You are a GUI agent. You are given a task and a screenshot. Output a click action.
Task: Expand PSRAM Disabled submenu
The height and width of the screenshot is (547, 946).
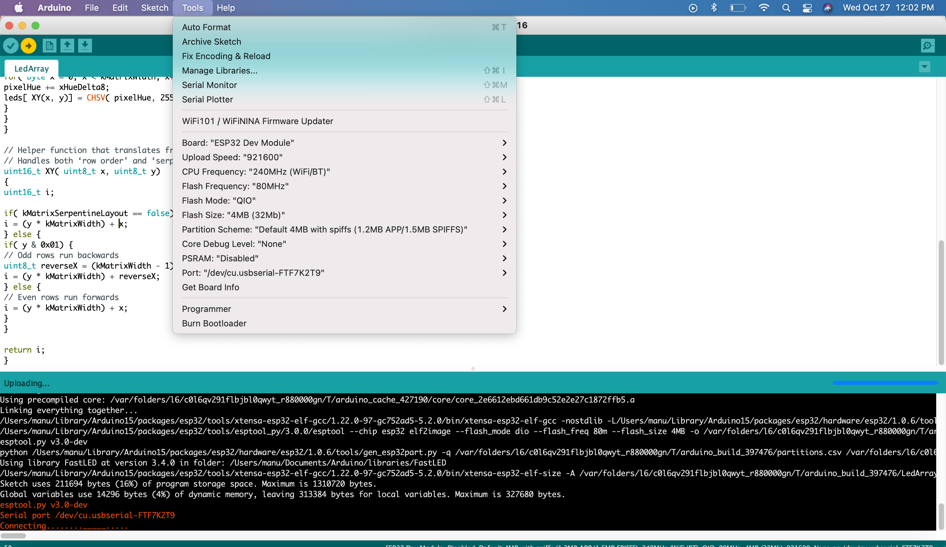[344, 258]
